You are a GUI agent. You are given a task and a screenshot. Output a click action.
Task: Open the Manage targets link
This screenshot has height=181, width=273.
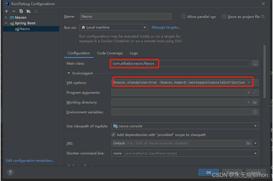[x=166, y=27]
